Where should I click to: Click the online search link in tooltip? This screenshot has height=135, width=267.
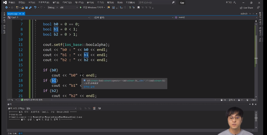point(89,87)
